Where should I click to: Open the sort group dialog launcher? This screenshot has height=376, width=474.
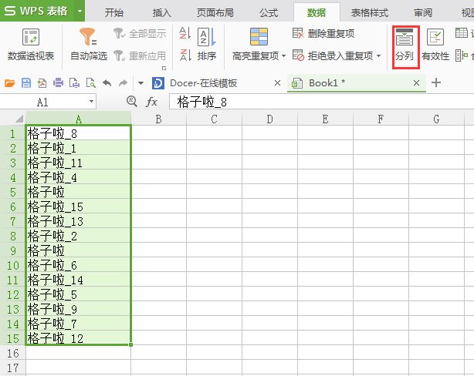click(x=164, y=68)
